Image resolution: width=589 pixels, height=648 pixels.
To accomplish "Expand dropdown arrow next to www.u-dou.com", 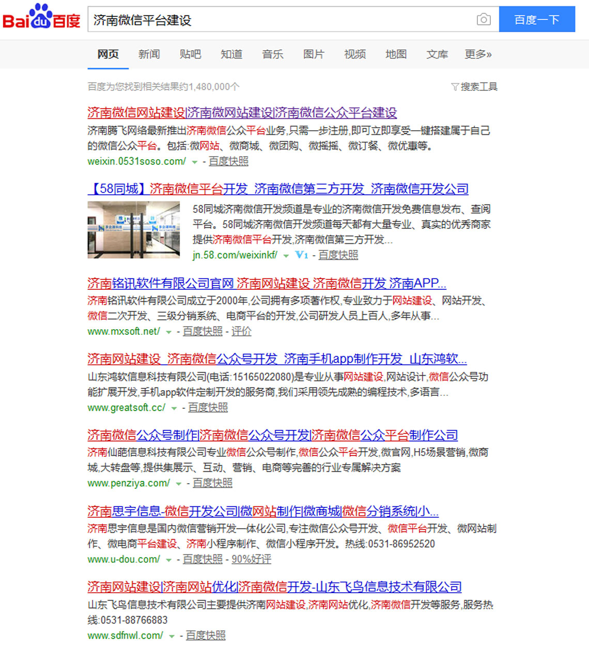I will pos(168,560).
